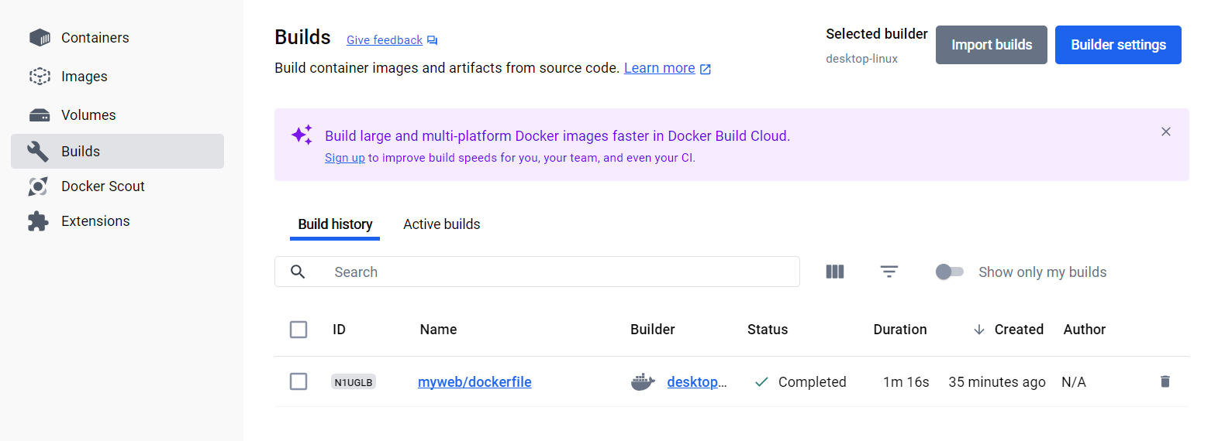Click the Duration column header
The width and height of the screenshot is (1225, 441).
click(x=900, y=330)
